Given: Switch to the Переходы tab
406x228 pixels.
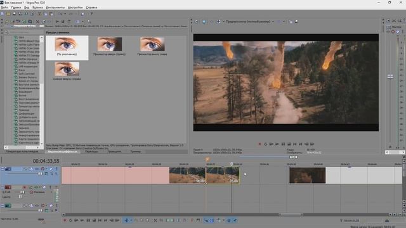Looking at the screenshot, I should point(91,151).
